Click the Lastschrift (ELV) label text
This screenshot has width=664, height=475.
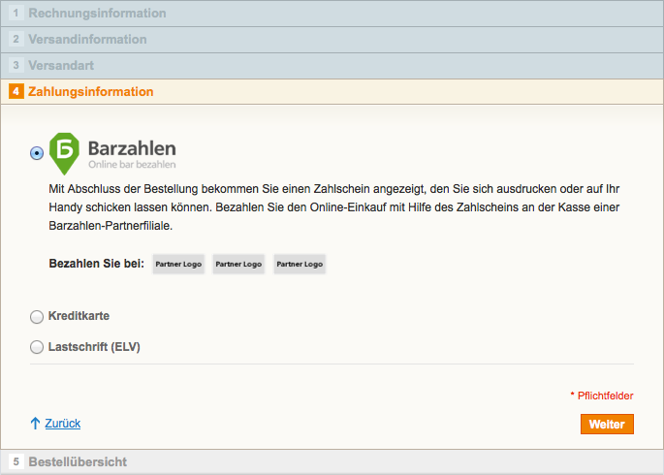tap(94, 347)
